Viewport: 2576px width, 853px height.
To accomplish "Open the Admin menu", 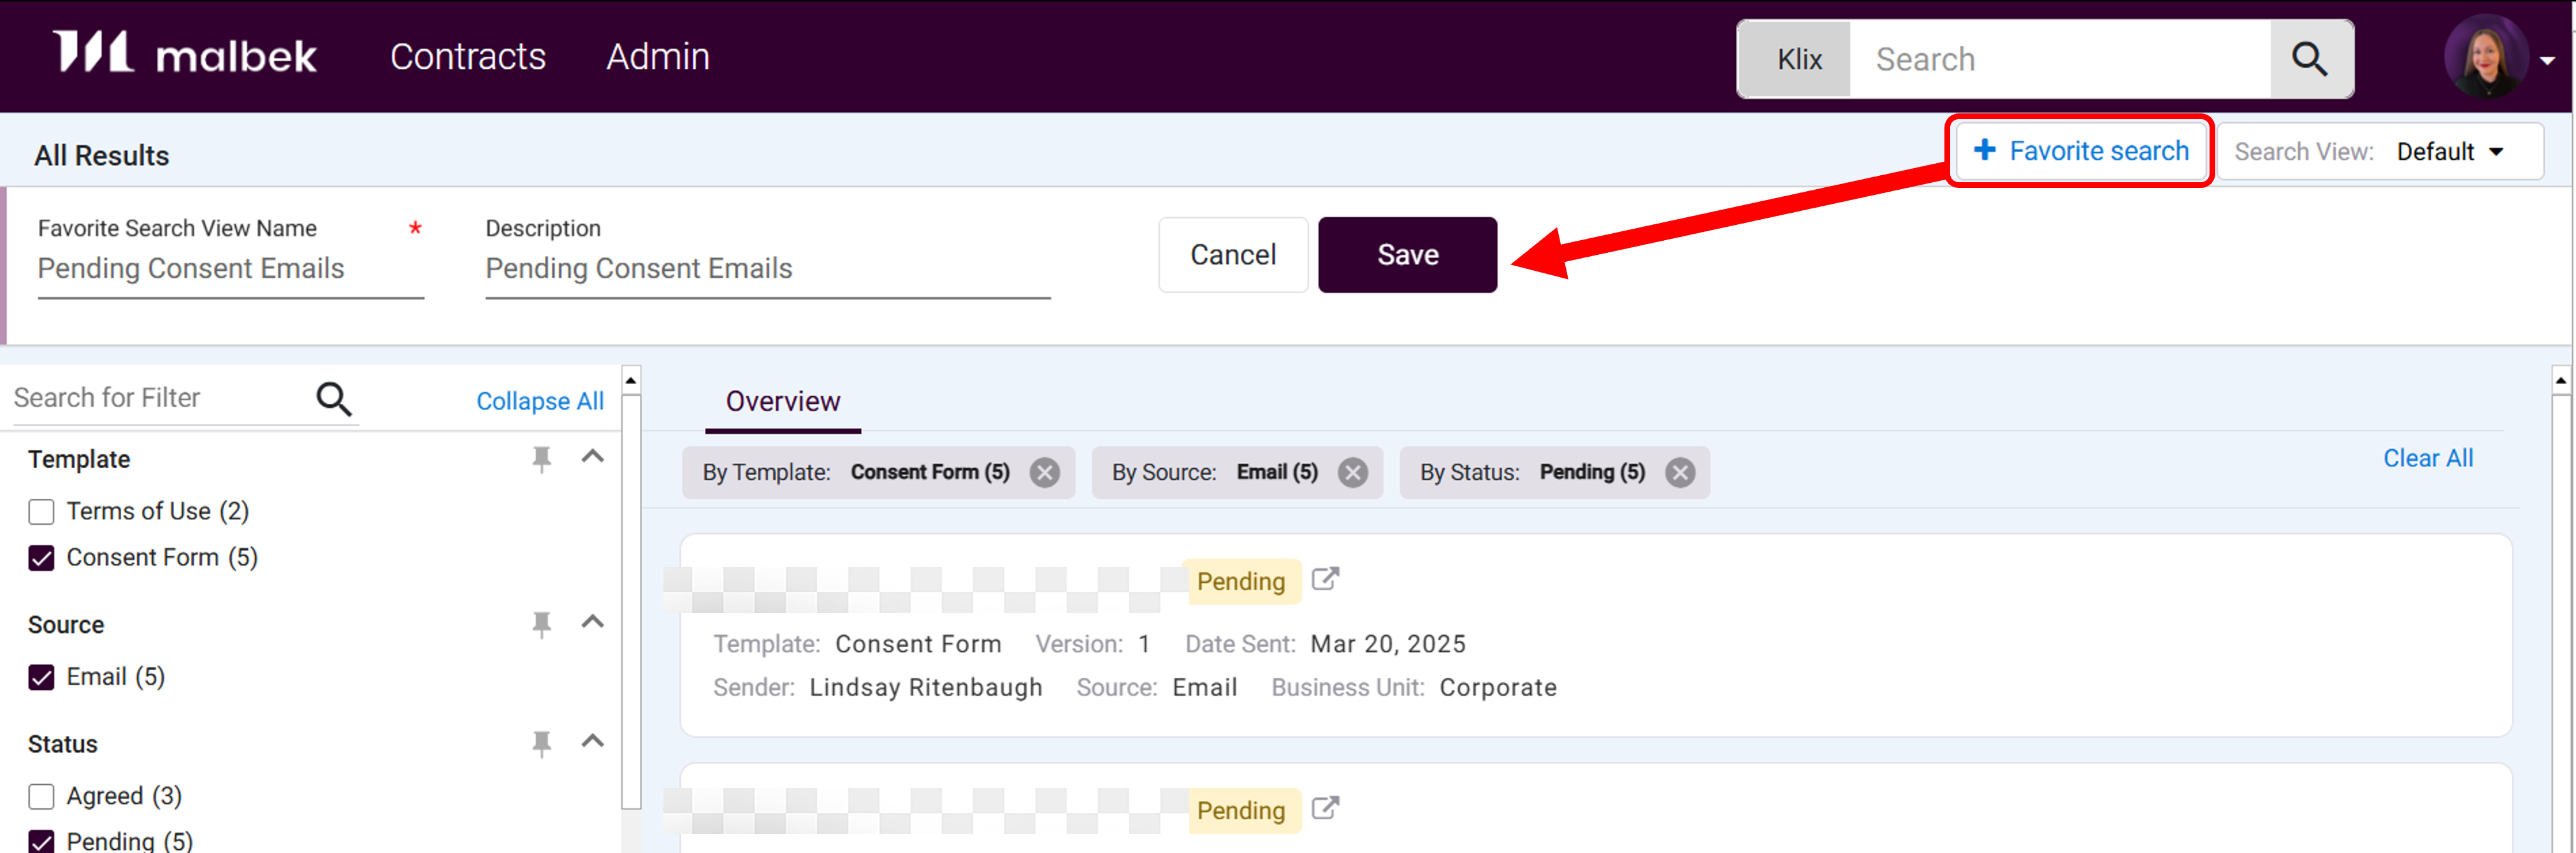I will [658, 56].
